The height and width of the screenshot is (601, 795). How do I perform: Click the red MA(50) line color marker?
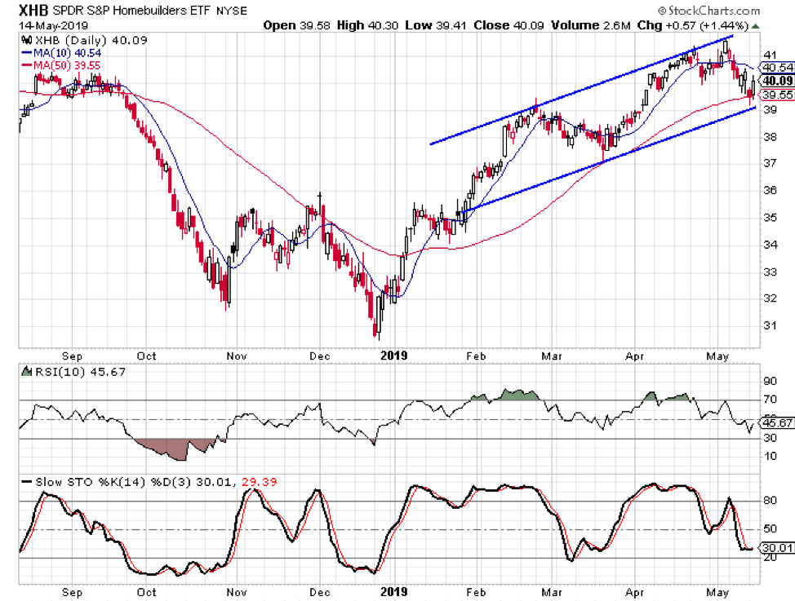[x=26, y=64]
